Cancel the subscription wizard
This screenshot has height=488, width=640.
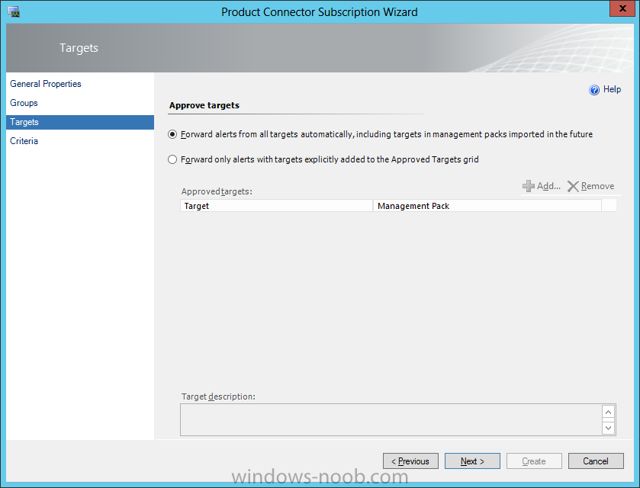596,461
